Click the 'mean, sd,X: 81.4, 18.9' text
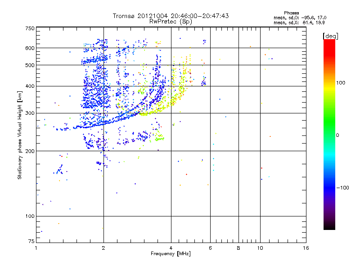 (299, 22)
